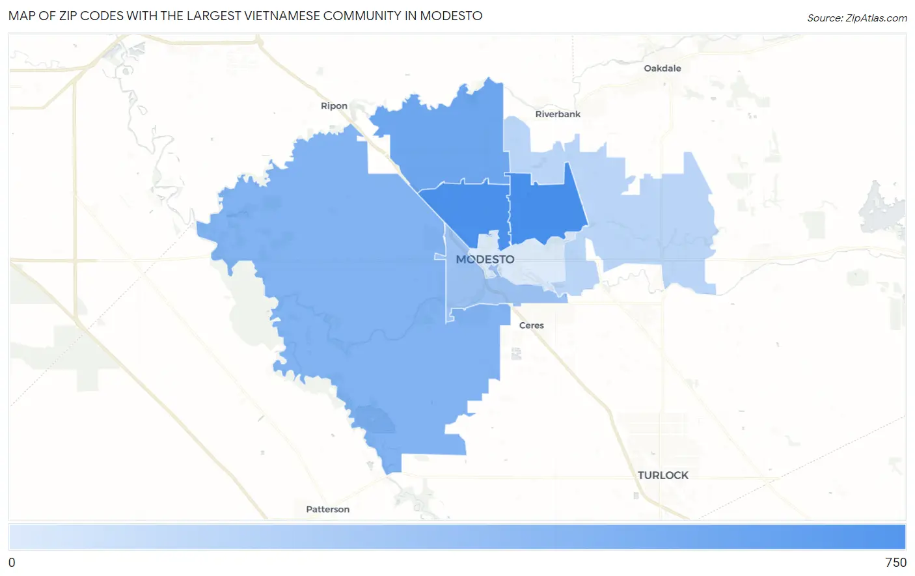Click the Riverbank town label

(x=558, y=114)
